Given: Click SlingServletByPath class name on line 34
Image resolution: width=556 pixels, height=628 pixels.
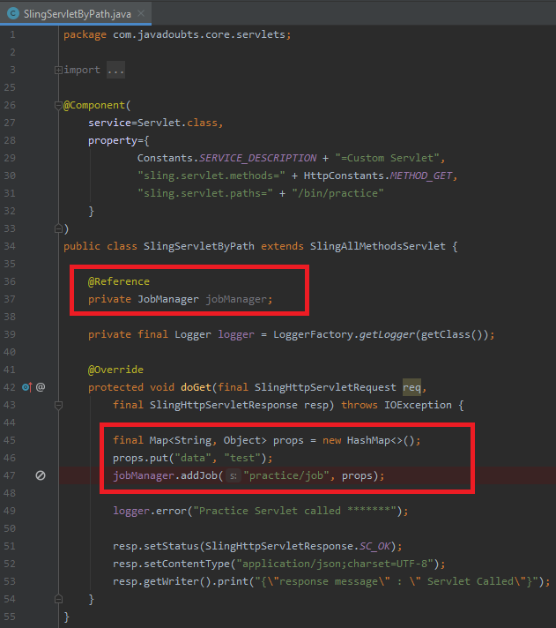Looking at the screenshot, I should click(x=199, y=246).
